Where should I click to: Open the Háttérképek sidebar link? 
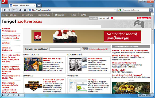(x=8, y=83)
